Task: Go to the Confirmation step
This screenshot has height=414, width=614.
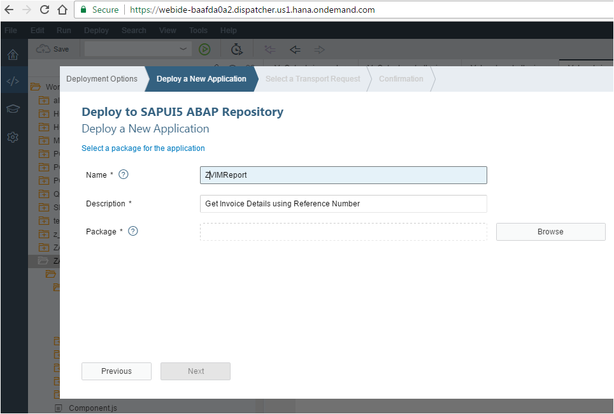Action: [401, 79]
